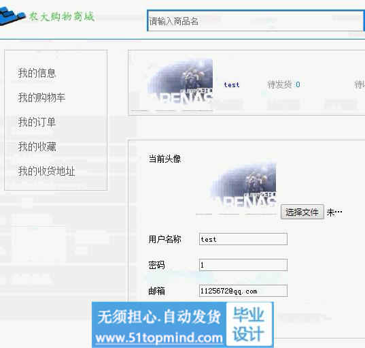The image size is (365, 348).
Task: Focus the 请输入商品名 search box
Action: coord(255,20)
